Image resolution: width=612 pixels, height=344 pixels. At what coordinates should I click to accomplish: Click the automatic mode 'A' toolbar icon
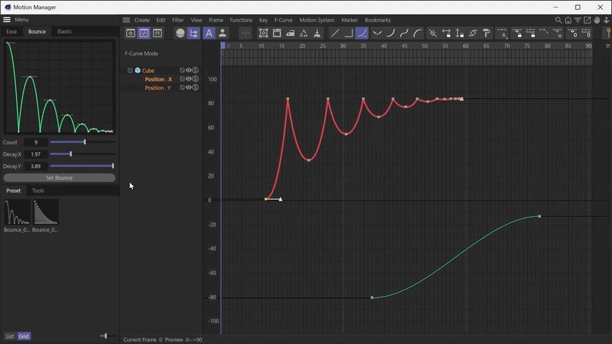(x=209, y=34)
